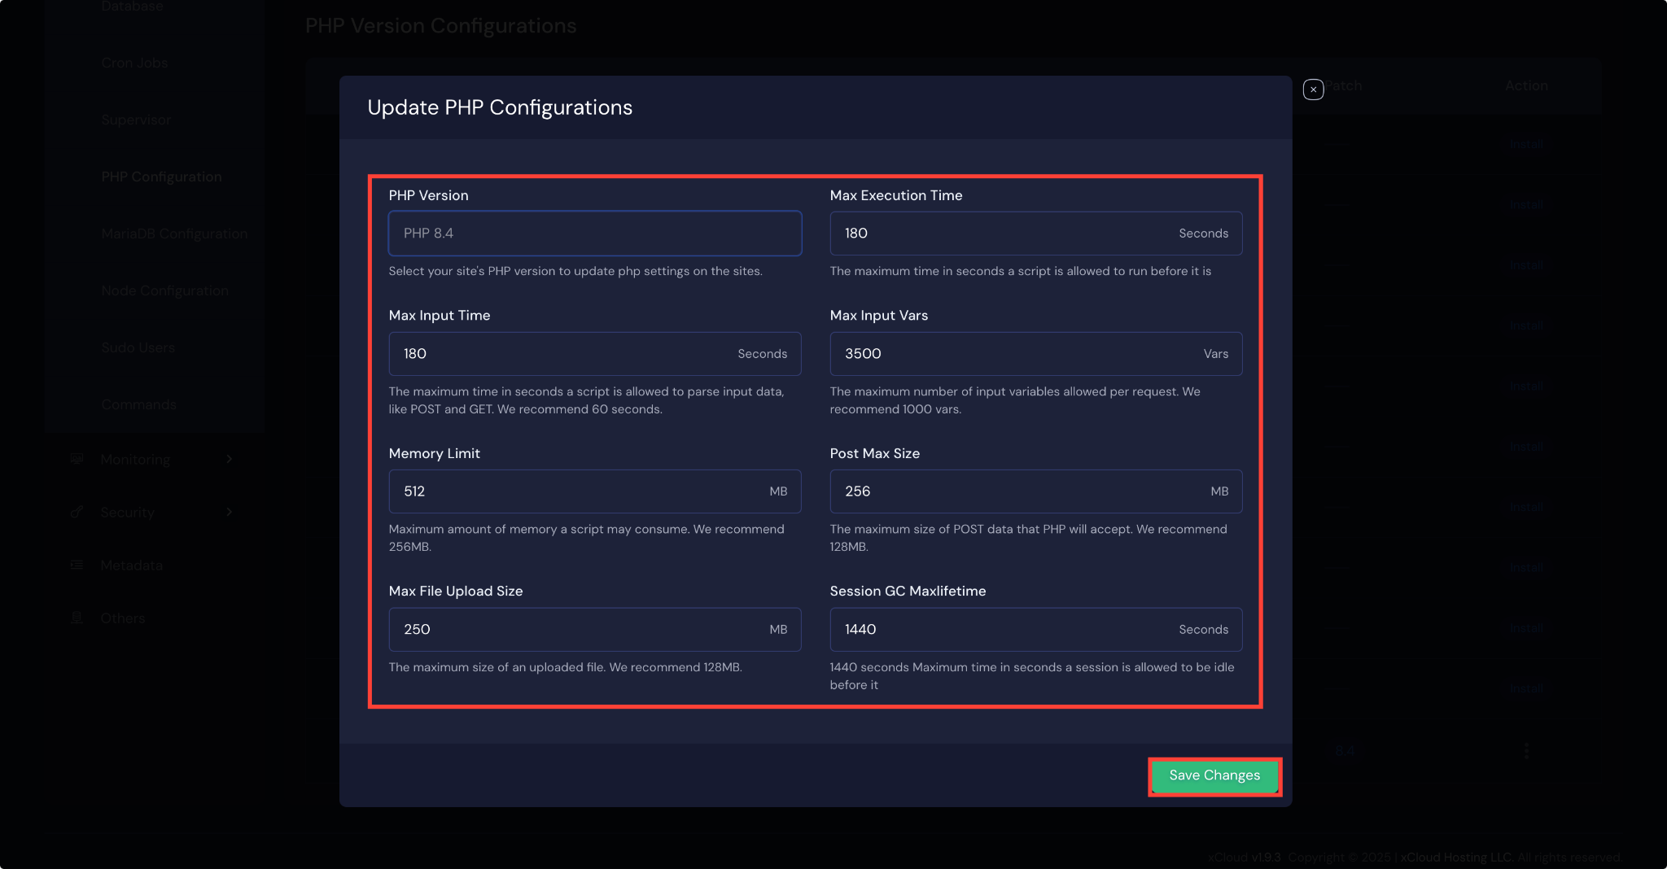Viewport: 1667px width, 869px height.
Task: Open the three-dot action menu in Action column
Action: 1527,751
